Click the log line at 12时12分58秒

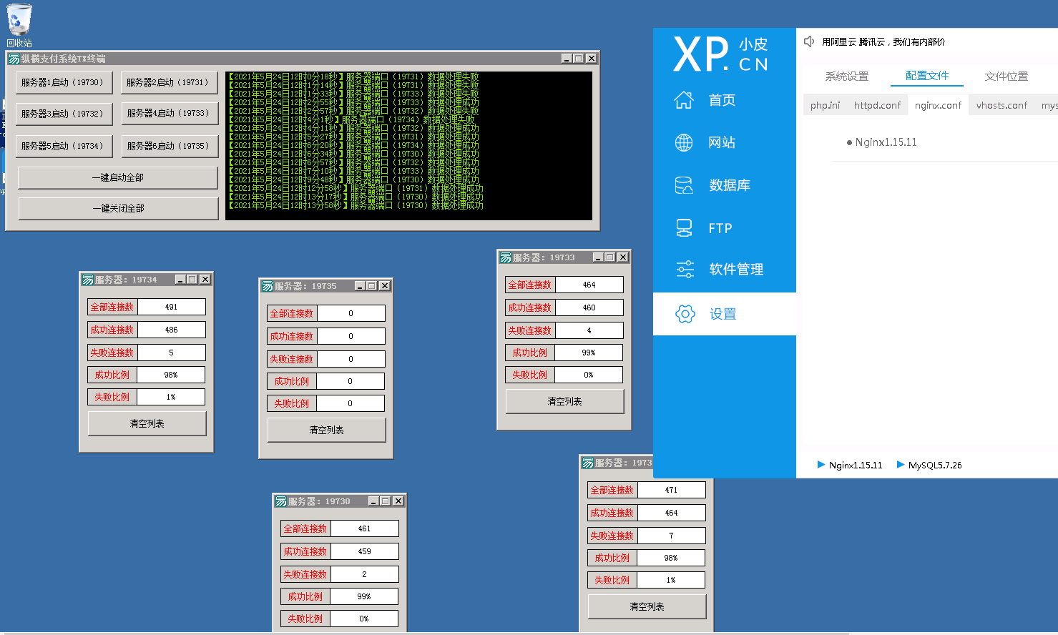356,188
